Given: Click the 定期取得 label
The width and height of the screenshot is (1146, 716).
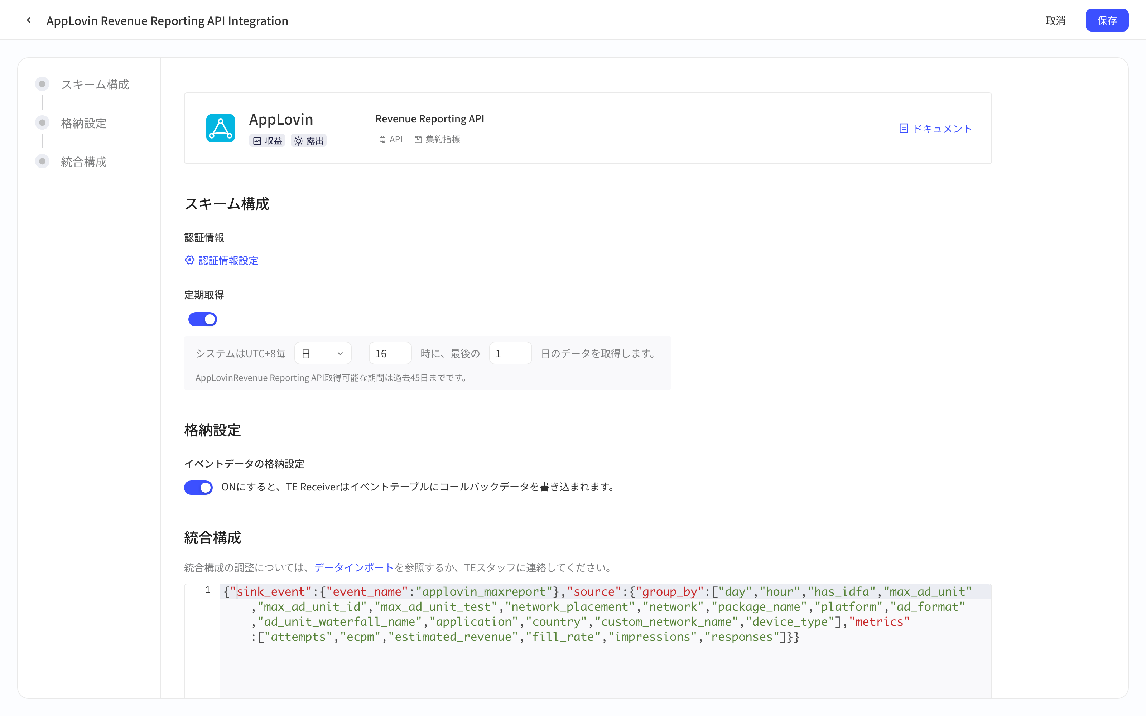Looking at the screenshot, I should point(204,295).
